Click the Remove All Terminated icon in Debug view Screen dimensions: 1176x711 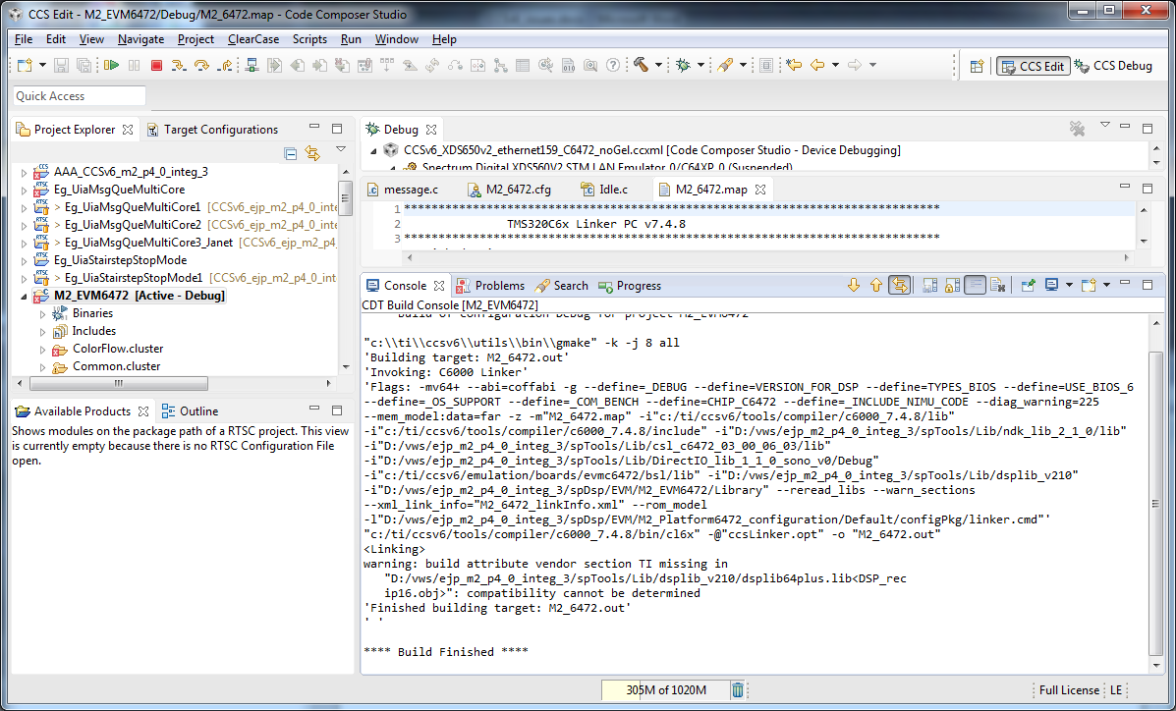[x=1077, y=129]
